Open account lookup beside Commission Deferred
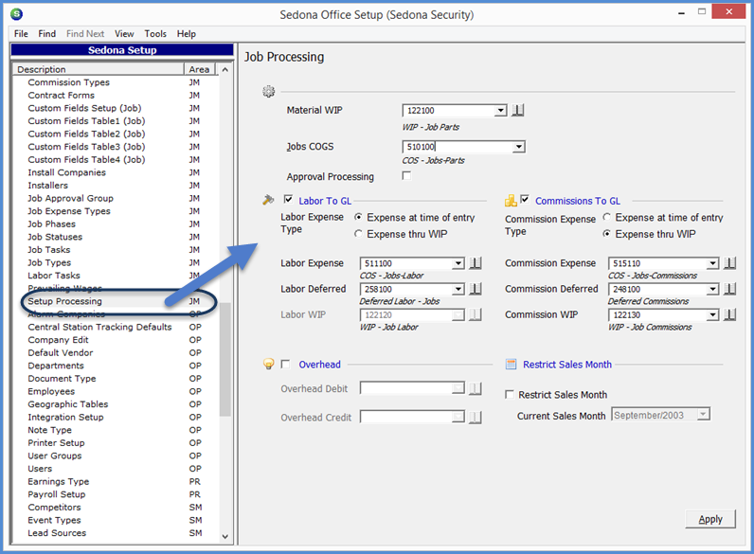 [729, 289]
